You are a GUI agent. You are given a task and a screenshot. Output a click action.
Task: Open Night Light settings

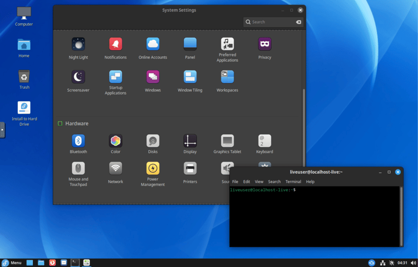tap(78, 44)
